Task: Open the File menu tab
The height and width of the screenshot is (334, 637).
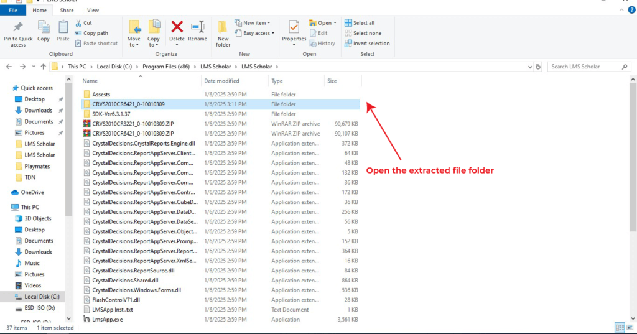Action: (x=13, y=10)
